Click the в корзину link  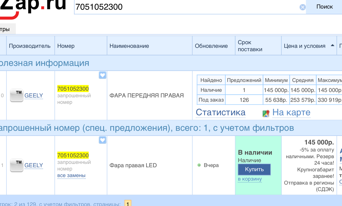(250, 179)
